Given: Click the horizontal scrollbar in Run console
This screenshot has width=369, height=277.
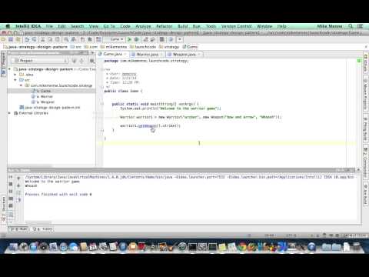Looking at the screenshot, I should point(38,222).
